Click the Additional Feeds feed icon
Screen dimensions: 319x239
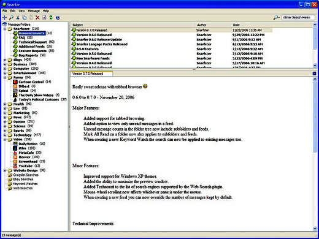[x=15, y=47]
